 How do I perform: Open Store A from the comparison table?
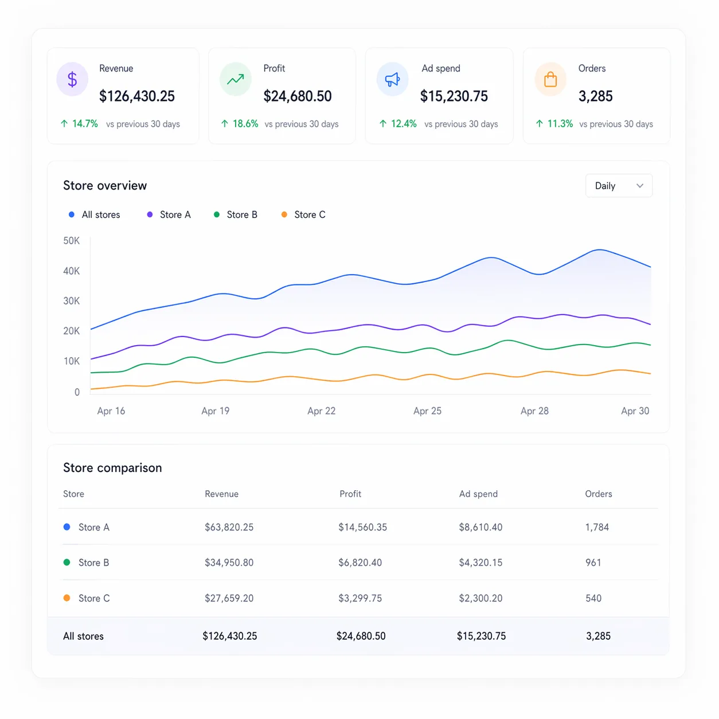coord(93,527)
